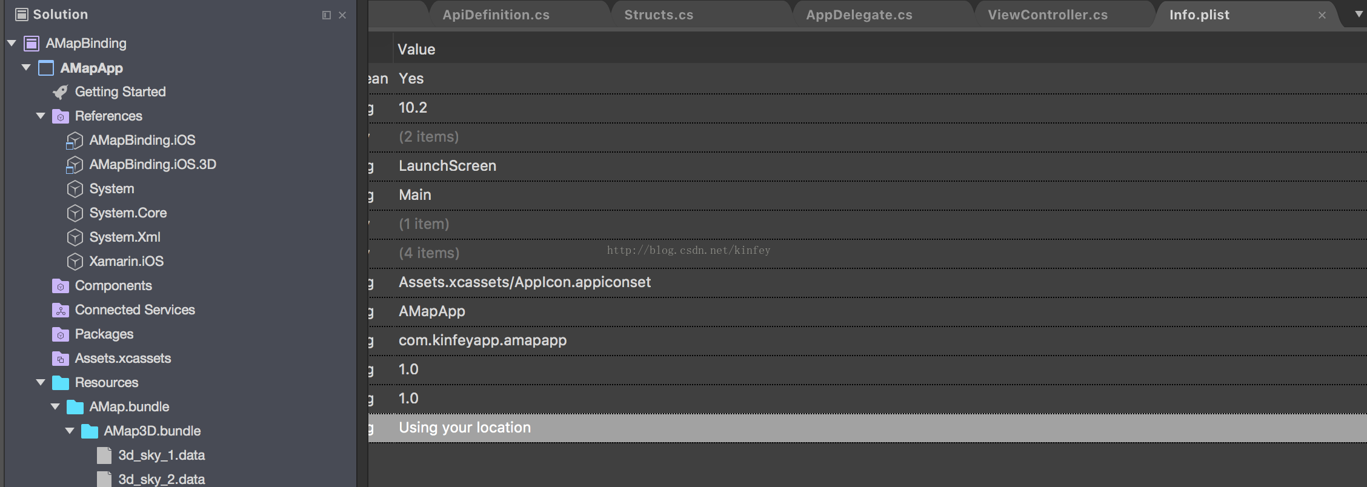Image resolution: width=1367 pixels, height=487 pixels.
Task: Collapse the AMap.bundle folder
Action: point(55,406)
